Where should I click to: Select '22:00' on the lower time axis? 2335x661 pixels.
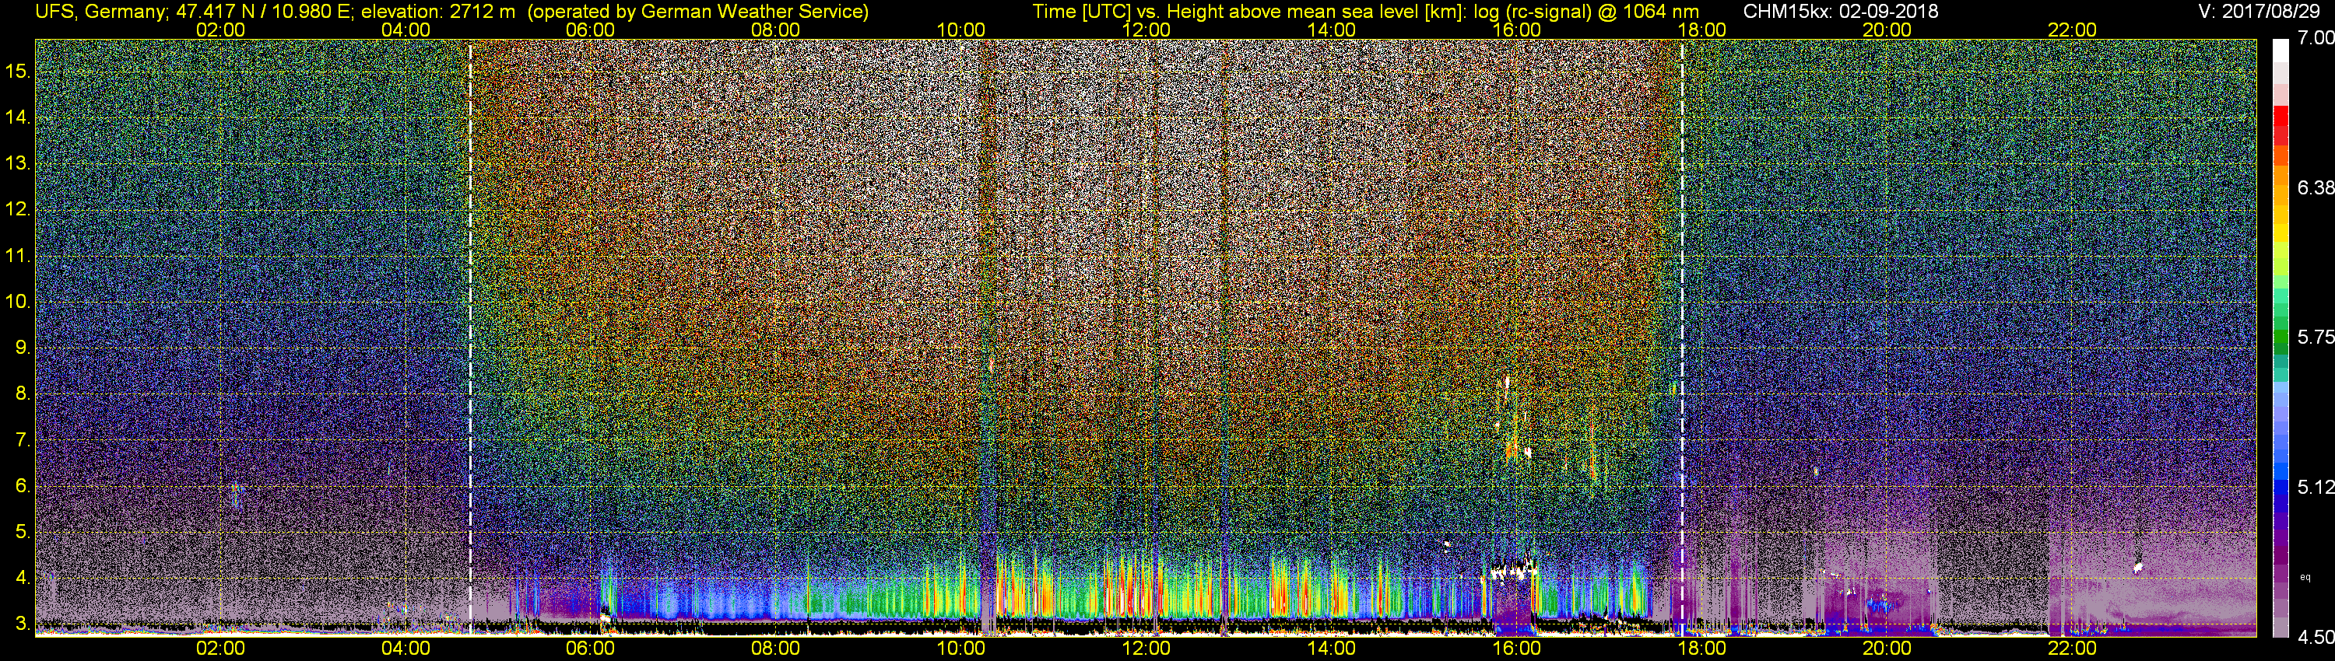point(2072,649)
